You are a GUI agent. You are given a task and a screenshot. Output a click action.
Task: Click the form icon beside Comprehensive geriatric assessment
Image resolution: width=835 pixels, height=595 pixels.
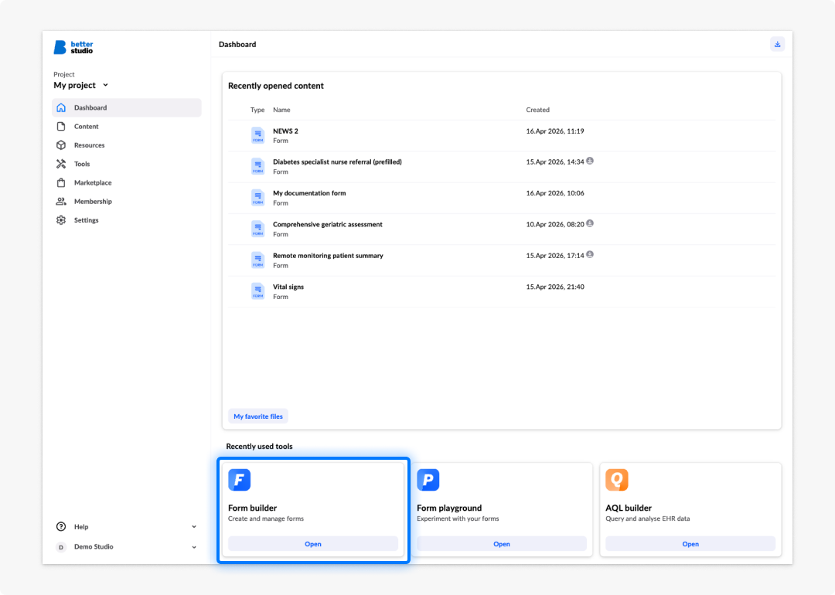pos(257,229)
